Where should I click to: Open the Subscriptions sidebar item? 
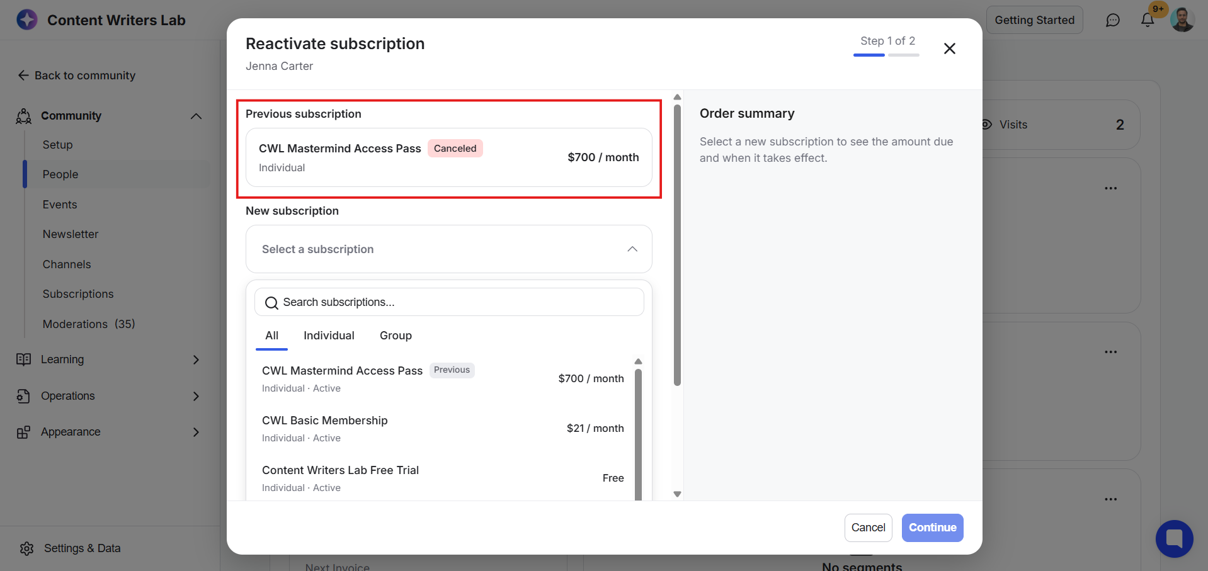[78, 294]
